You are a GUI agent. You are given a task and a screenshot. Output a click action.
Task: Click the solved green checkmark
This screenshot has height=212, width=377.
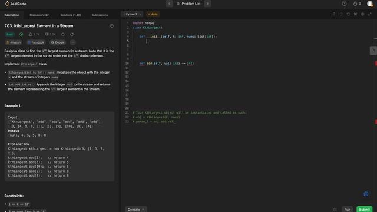[21, 34]
